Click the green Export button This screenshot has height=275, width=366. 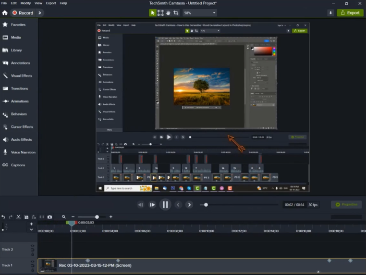pos(350,13)
